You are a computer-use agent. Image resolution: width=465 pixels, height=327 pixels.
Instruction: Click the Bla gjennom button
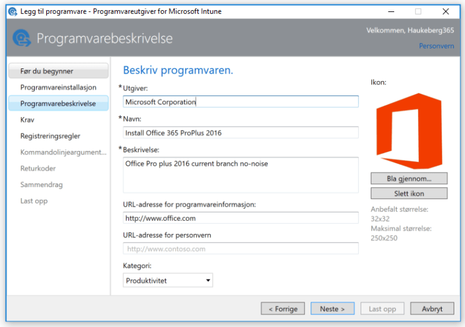409,178
